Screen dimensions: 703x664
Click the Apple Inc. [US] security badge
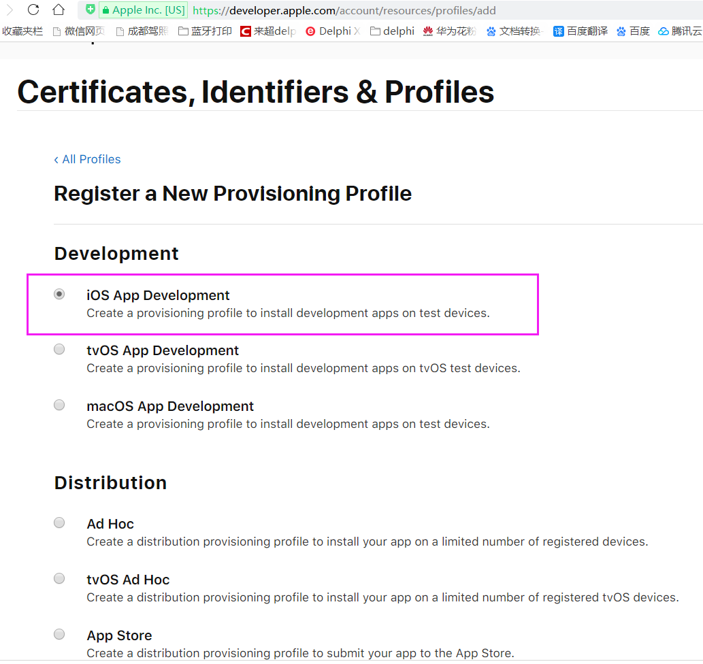tap(143, 10)
